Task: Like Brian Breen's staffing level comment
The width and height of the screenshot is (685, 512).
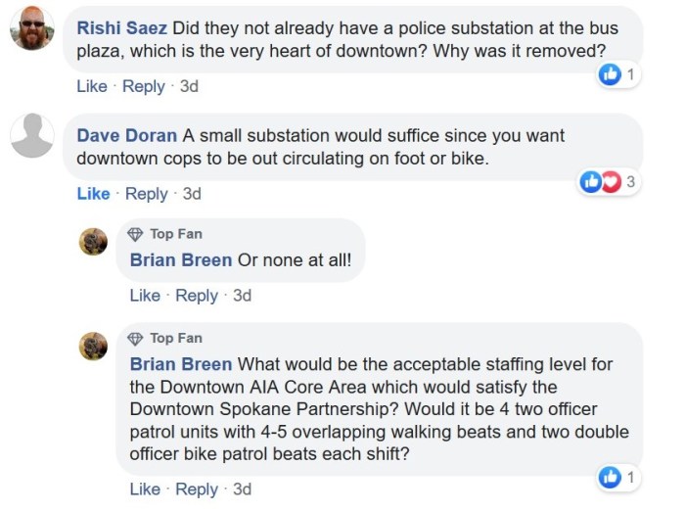Action: click(x=145, y=489)
